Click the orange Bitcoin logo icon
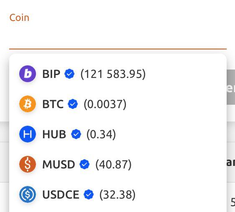This screenshot has width=235, height=212. coord(28,104)
